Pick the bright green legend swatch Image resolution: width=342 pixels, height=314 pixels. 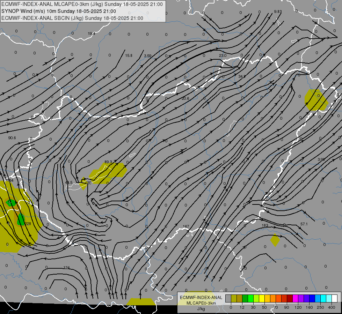[250, 298]
